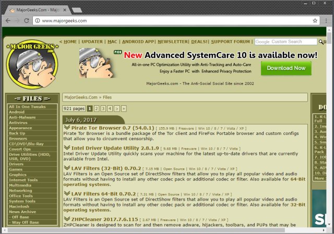Go to page 2
Screen dimensions: 334x234
[97, 109]
